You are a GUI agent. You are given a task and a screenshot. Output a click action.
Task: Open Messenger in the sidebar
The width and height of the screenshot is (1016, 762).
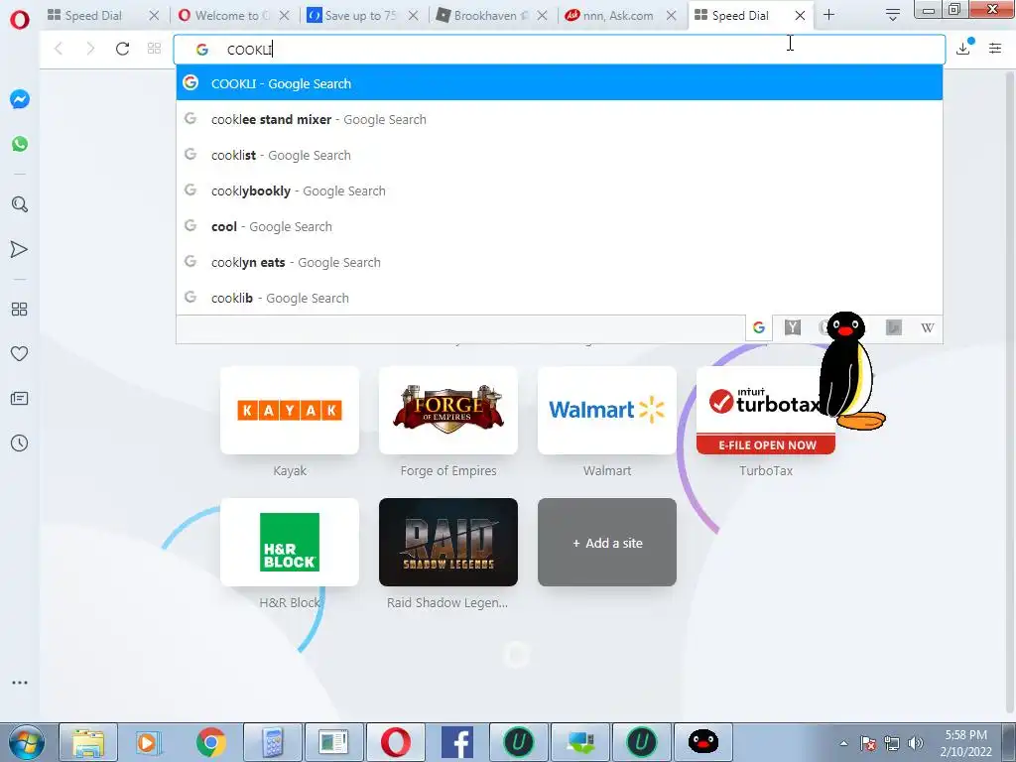click(20, 99)
